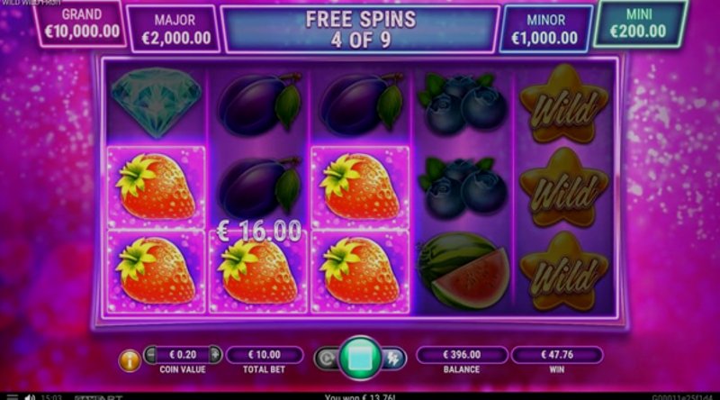Stop the spin with green button

tap(360, 359)
